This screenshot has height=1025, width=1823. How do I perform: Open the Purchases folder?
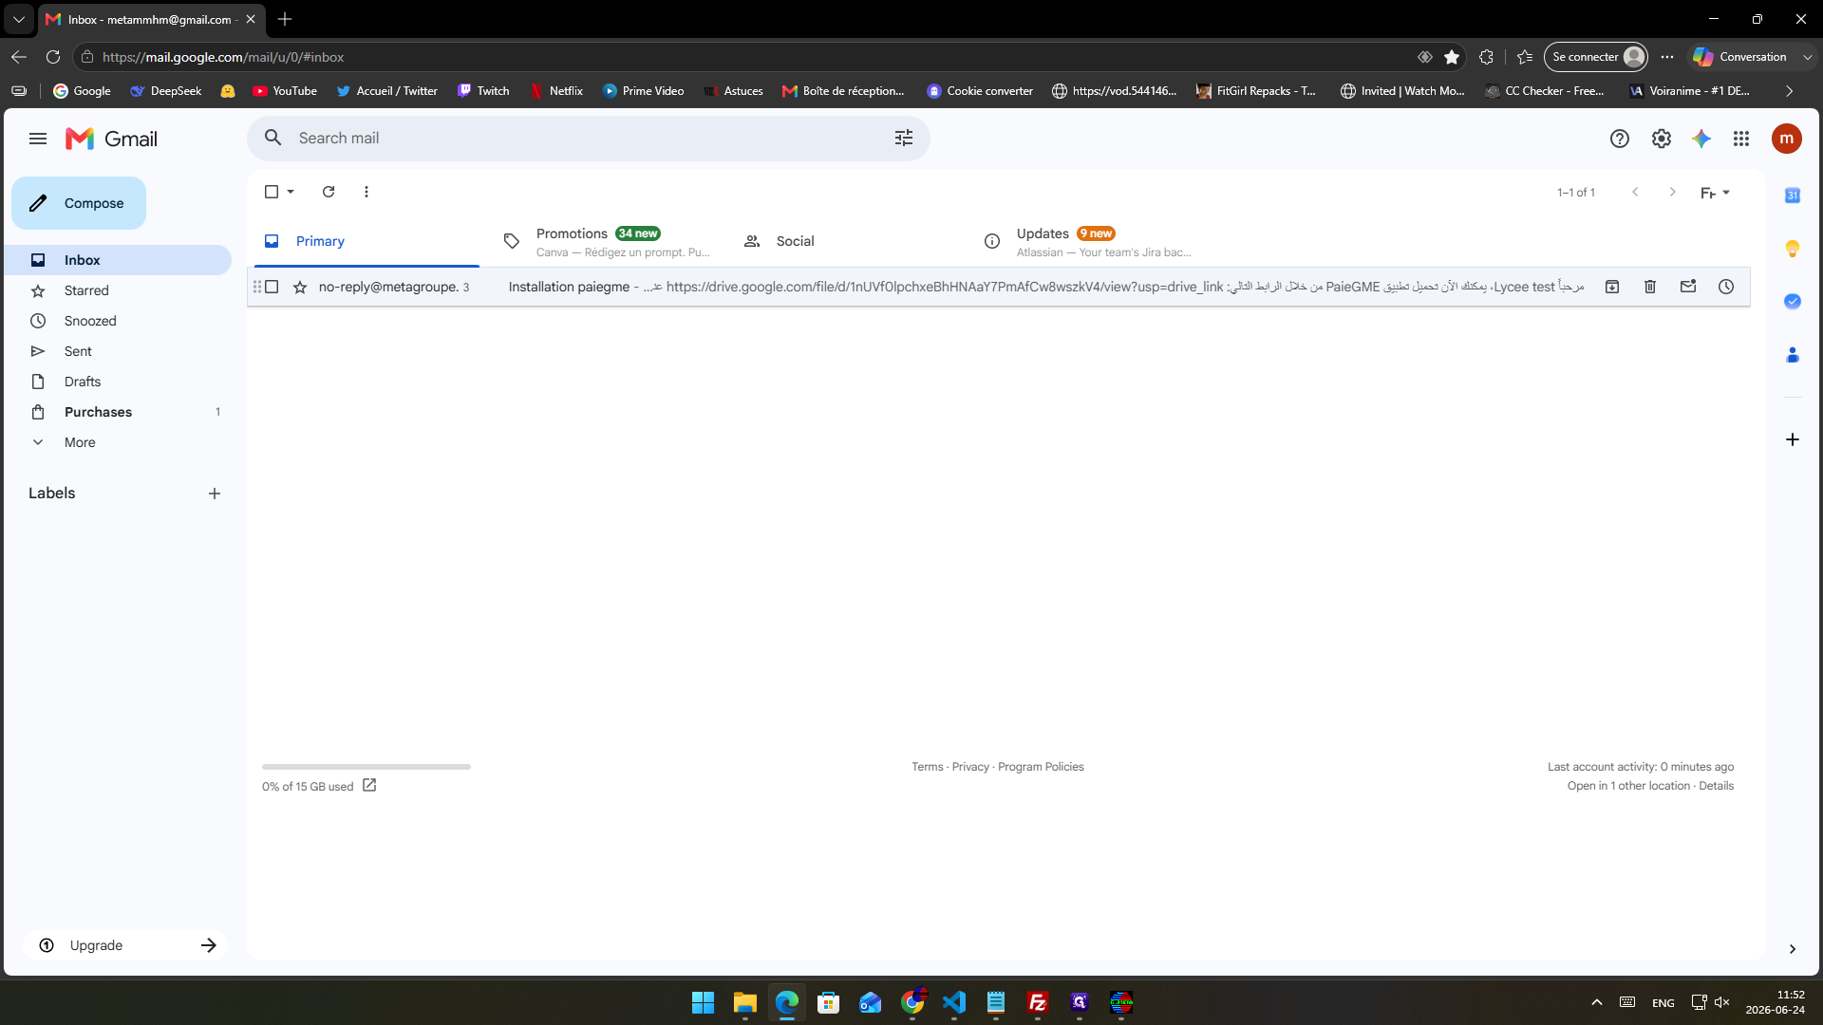click(118, 412)
